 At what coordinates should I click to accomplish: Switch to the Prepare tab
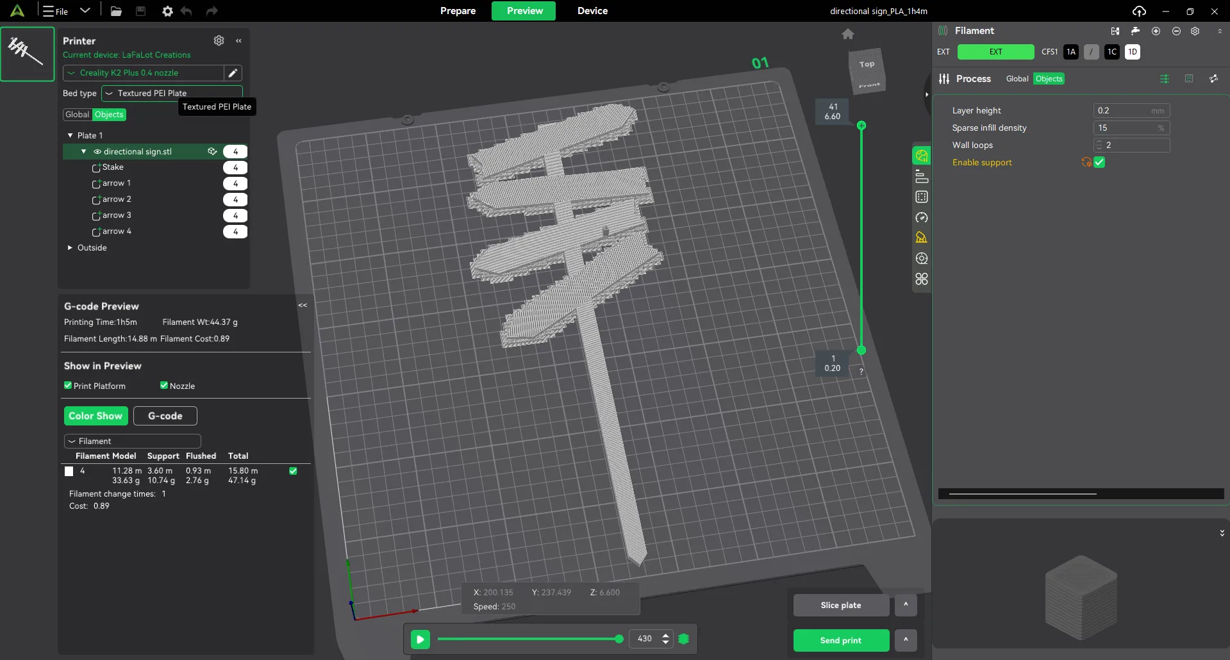coord(458,11)
